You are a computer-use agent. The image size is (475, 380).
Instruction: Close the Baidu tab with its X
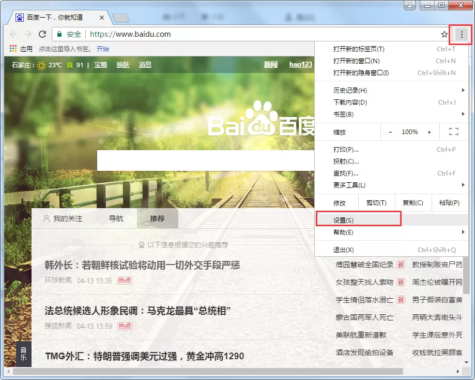[102, 18]
